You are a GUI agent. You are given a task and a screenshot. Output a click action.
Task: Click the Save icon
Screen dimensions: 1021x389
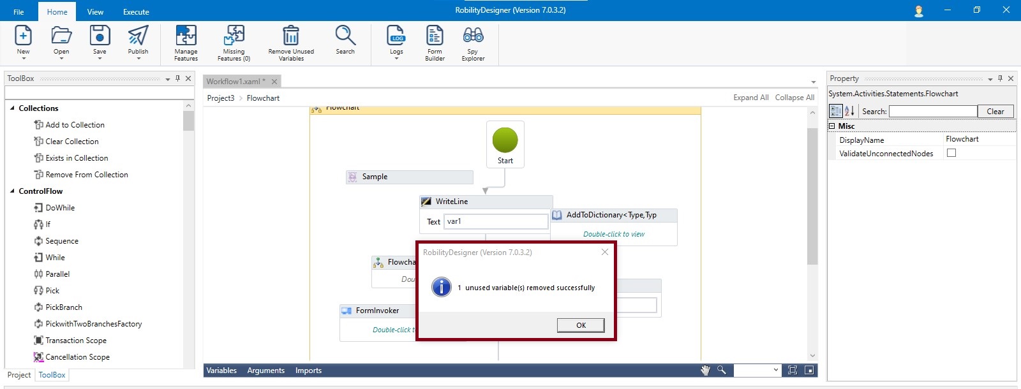100,36
